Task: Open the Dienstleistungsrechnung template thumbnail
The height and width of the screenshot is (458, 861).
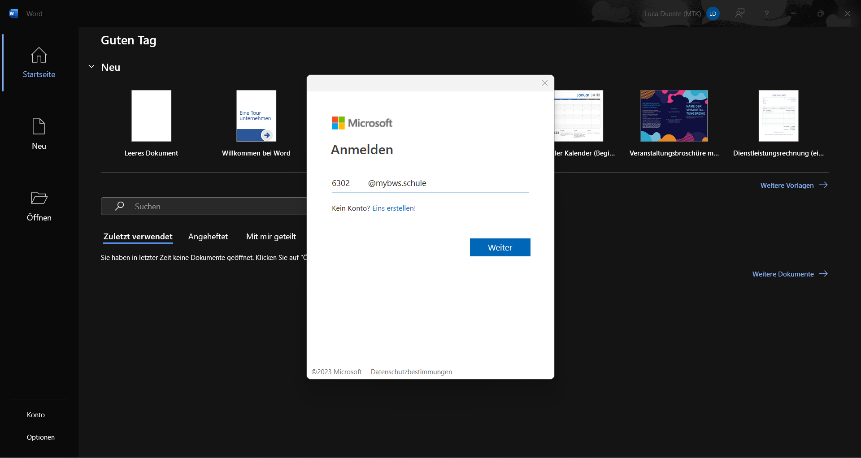Action: click(x=778, y=116)
